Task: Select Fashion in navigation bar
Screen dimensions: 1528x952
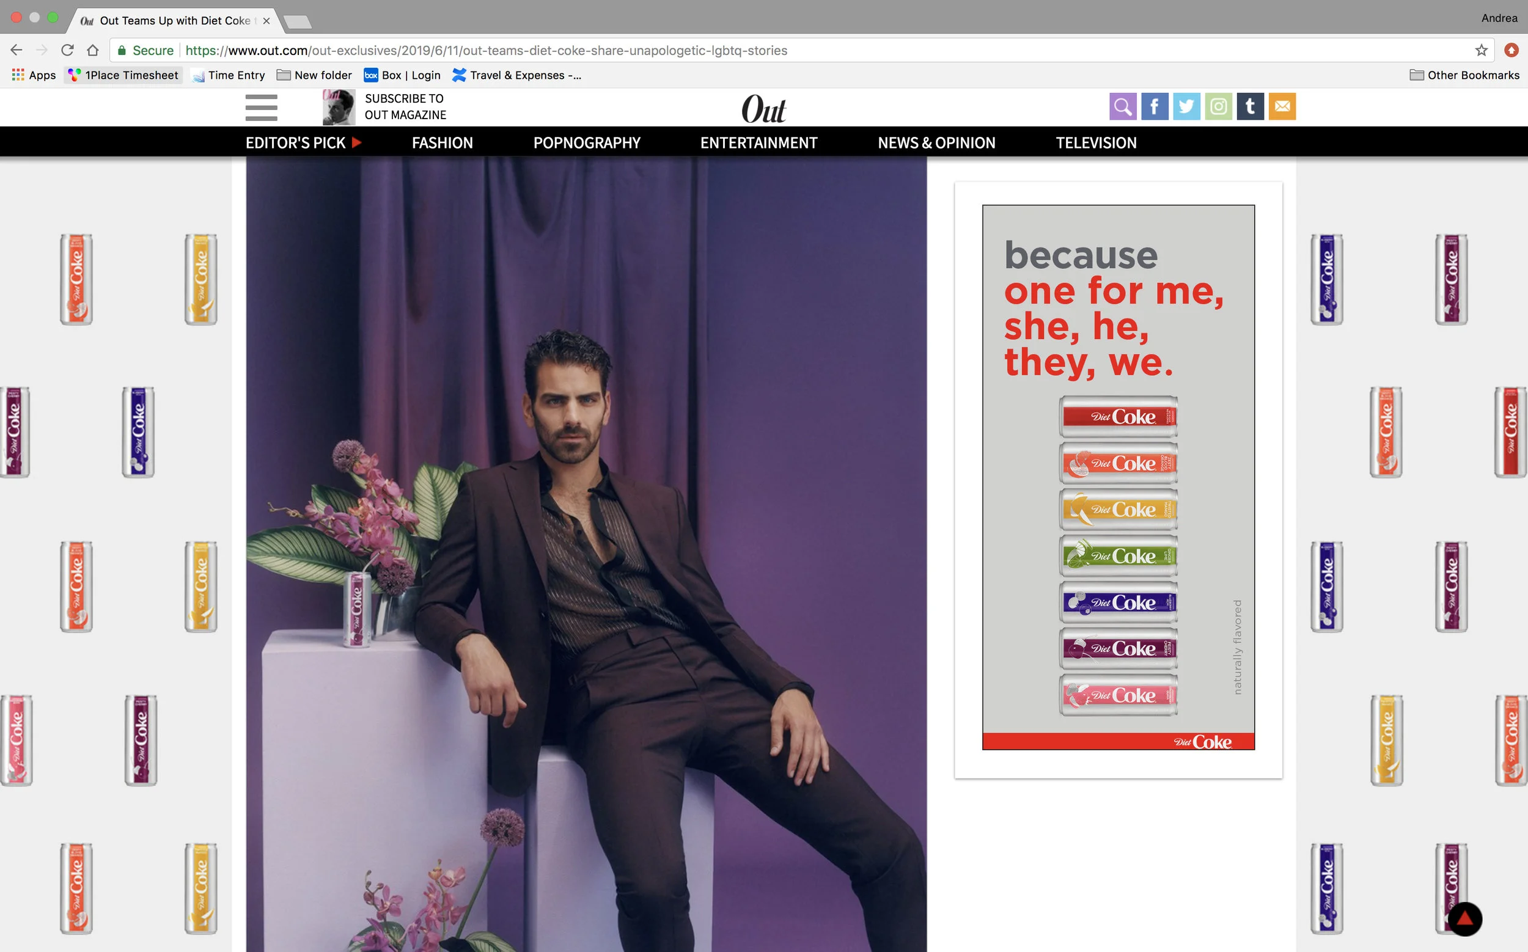Action: [442, 143]
